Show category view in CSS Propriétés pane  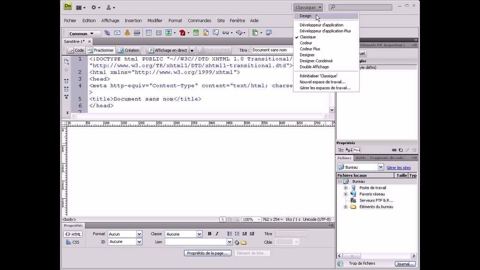(x=341, y=150)
